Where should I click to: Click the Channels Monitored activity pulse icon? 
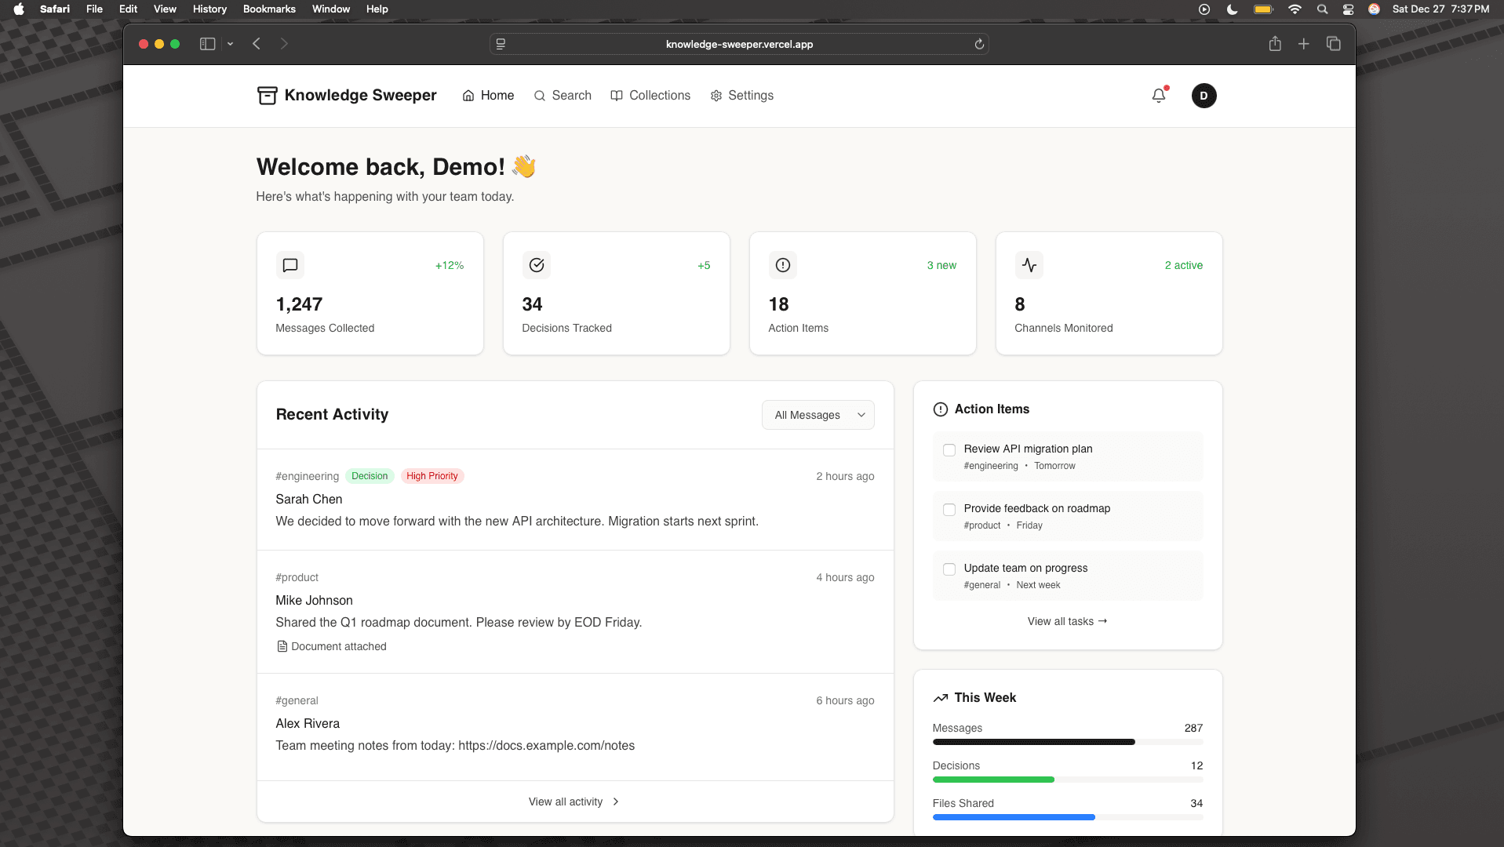(1029, 265)
